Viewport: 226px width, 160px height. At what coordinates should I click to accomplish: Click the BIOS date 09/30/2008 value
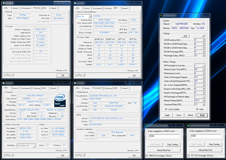(x=113, y=125)
